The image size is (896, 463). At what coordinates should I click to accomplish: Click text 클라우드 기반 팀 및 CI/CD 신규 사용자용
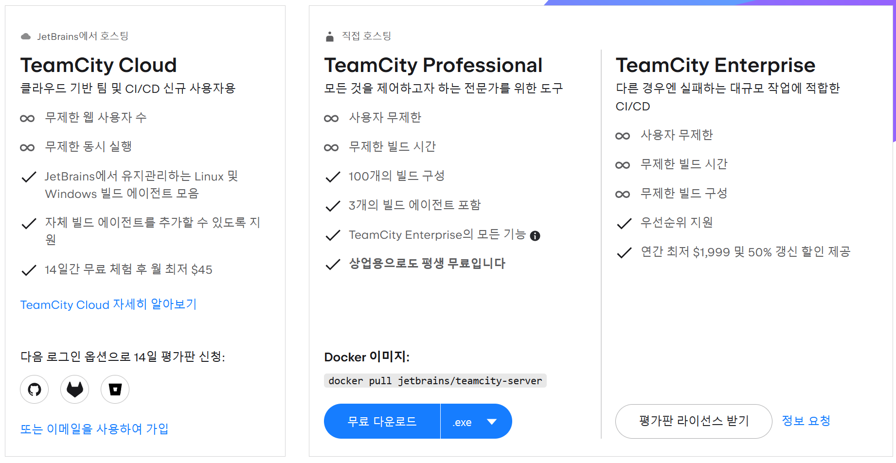[128, 89]
